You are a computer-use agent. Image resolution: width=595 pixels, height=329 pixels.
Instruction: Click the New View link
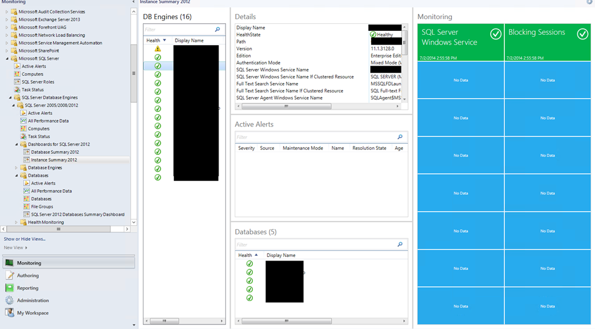point(15,248)
